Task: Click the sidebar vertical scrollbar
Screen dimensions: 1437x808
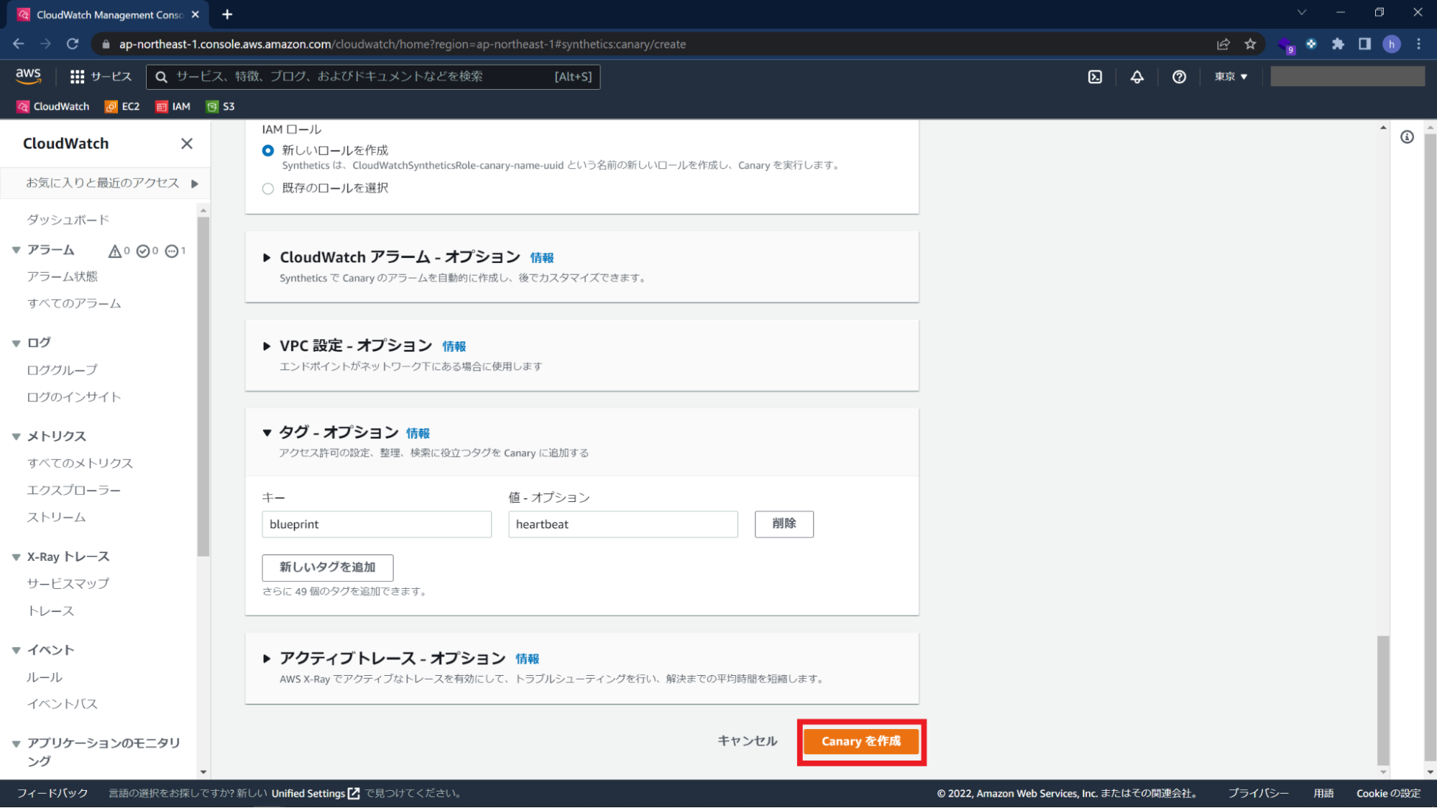Action: tap(203, 386)
